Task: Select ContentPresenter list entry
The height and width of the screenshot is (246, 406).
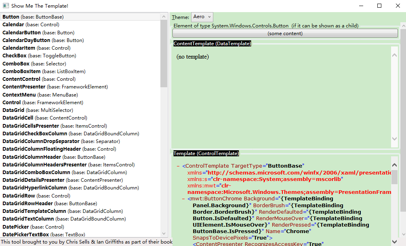Action: [80, 87]
